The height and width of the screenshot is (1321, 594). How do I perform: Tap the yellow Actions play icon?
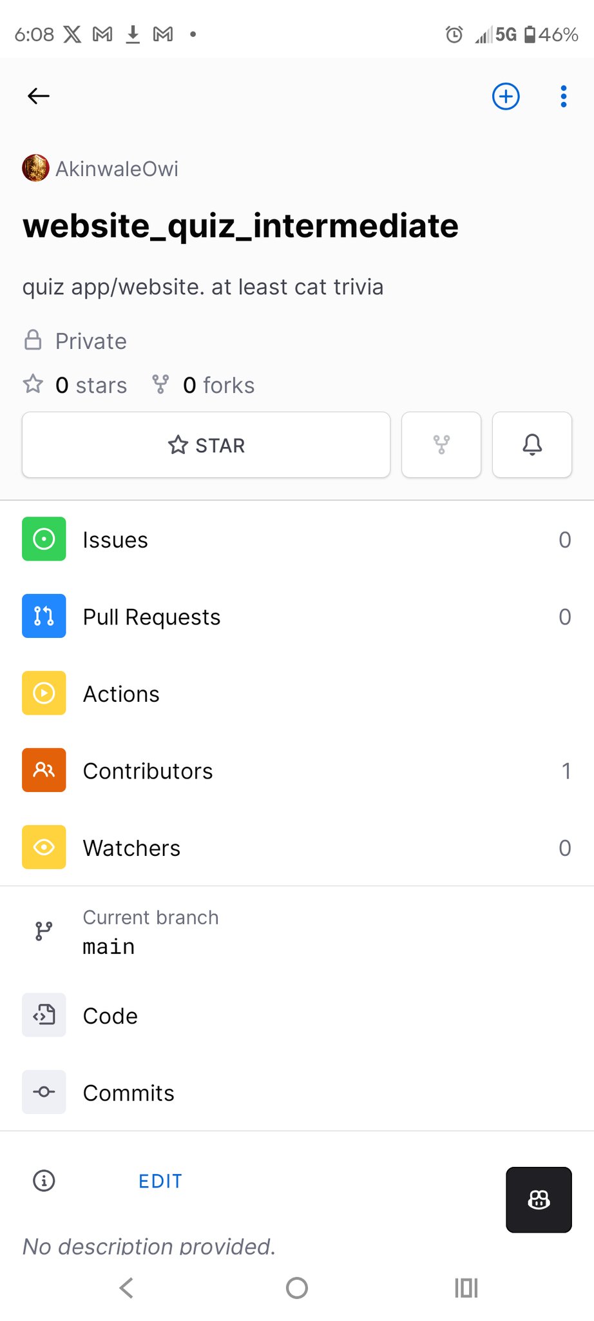pyautogui.click(x=44, y=693)
